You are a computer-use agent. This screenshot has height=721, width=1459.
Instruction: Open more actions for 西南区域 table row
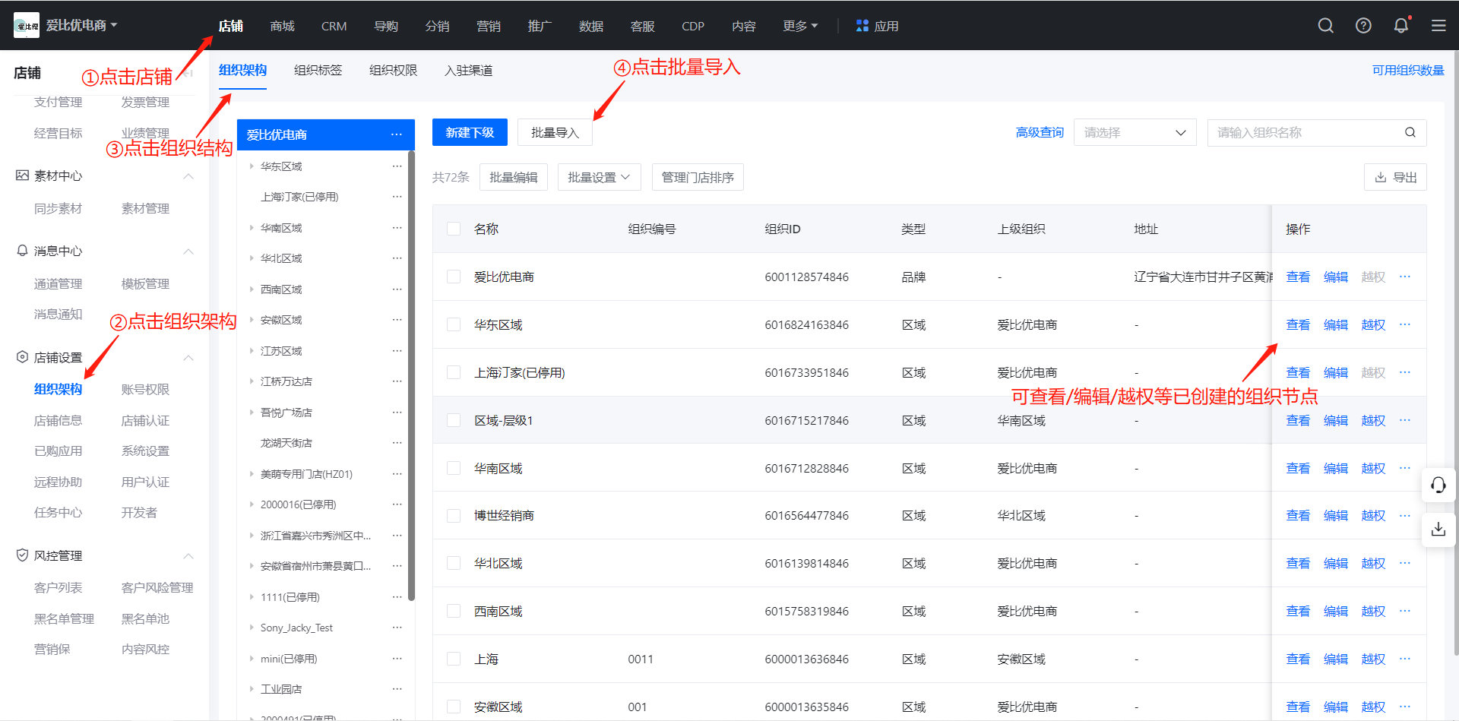pos(1405,611)
